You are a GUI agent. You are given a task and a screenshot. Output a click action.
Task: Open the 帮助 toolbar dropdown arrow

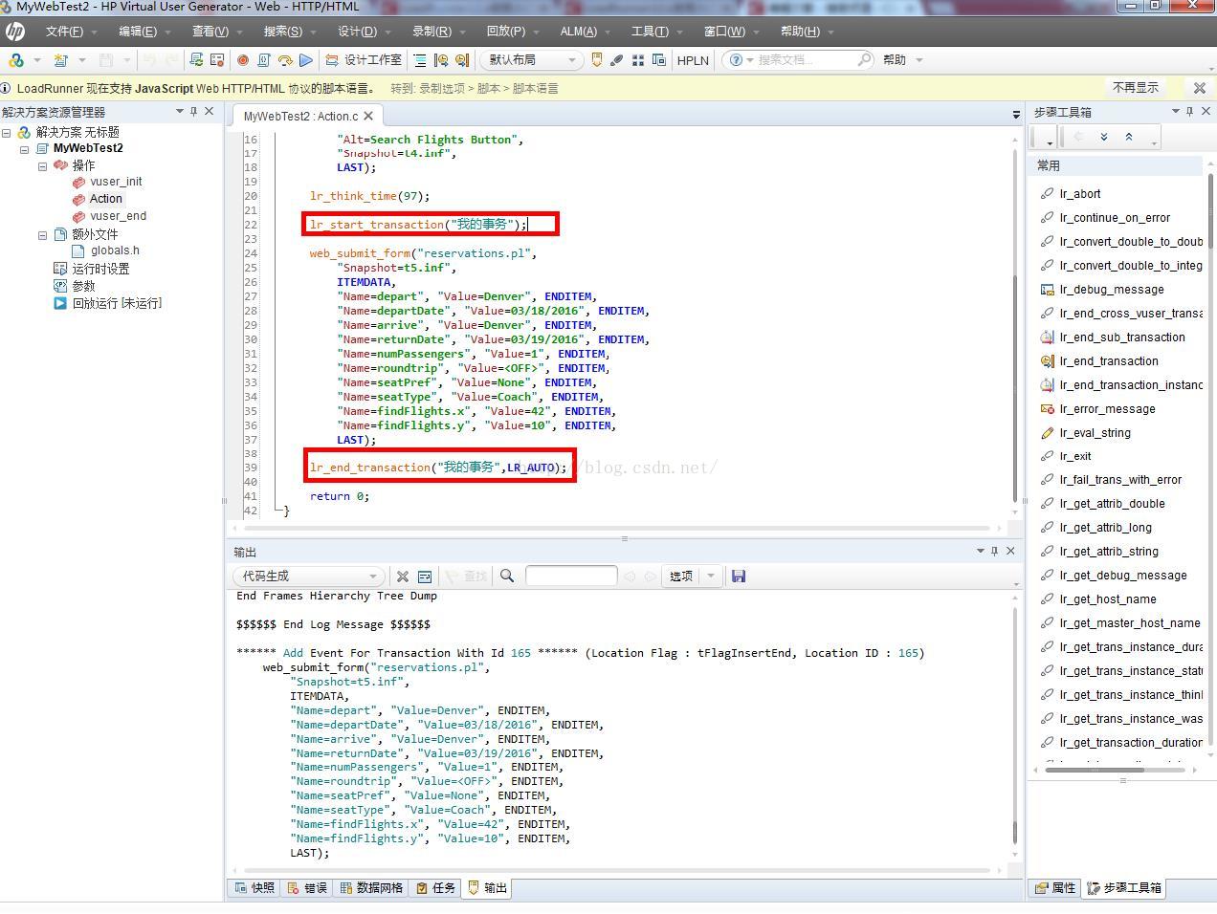(919, 59)
